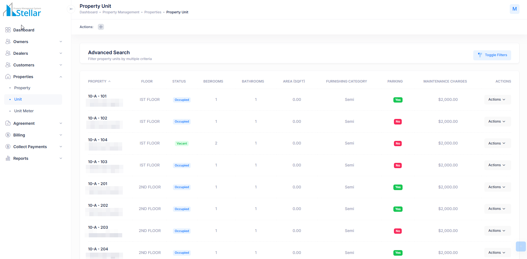Click the Dashboard grid icon

(8, 30)
